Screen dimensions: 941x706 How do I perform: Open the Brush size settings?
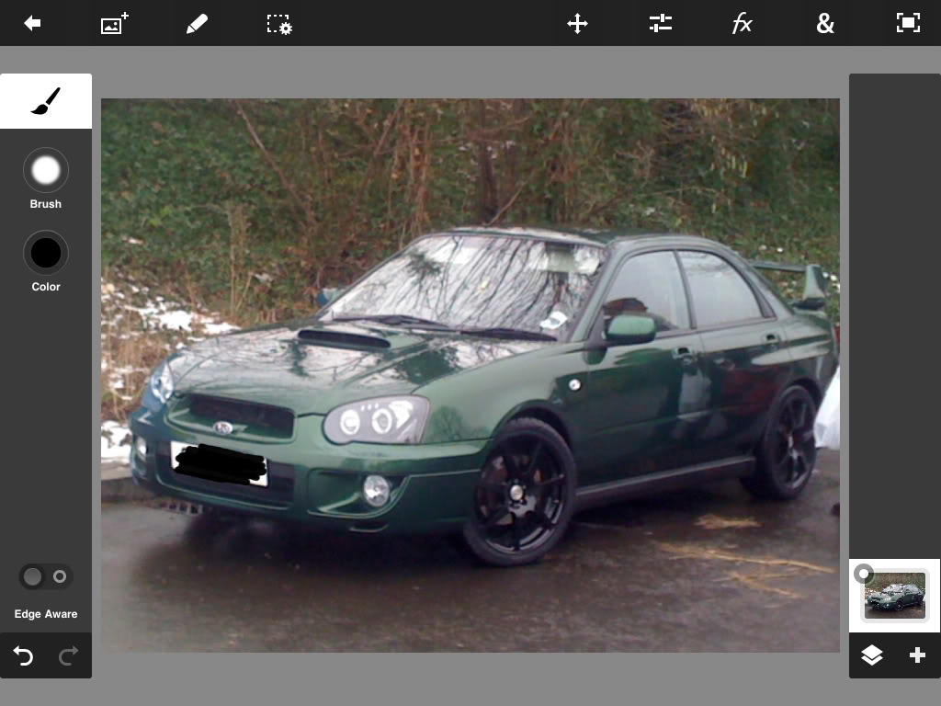[x=46, y=171]
